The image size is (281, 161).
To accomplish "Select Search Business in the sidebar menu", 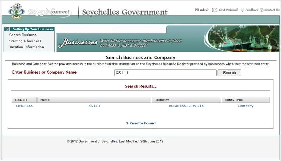I will 23,35.
